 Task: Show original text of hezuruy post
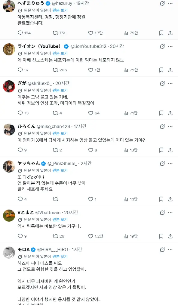coord(60,10)
